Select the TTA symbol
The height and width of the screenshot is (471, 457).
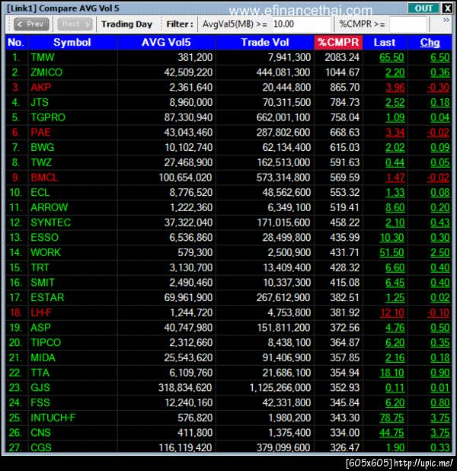pyautogui.click(x=40, y=373)
